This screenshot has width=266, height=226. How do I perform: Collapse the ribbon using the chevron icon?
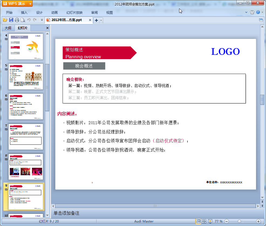tap(246, 12)
